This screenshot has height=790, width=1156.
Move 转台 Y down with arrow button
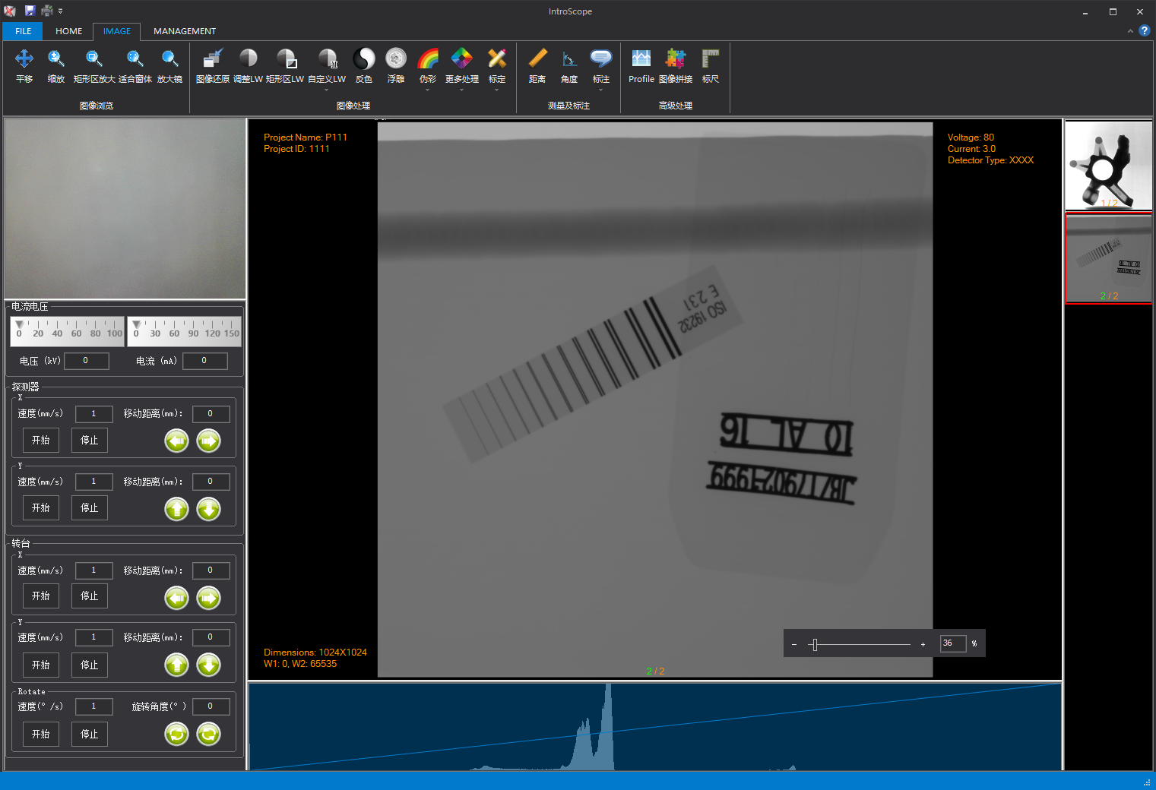[x=209, y=665]
